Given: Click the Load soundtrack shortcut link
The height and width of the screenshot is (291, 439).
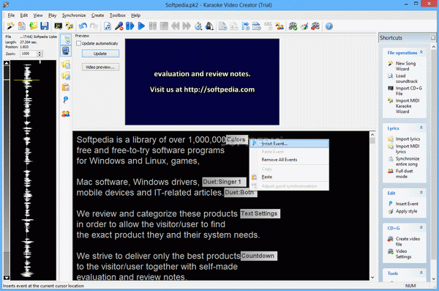Looking at the screenshot, I should pos(406,78).
